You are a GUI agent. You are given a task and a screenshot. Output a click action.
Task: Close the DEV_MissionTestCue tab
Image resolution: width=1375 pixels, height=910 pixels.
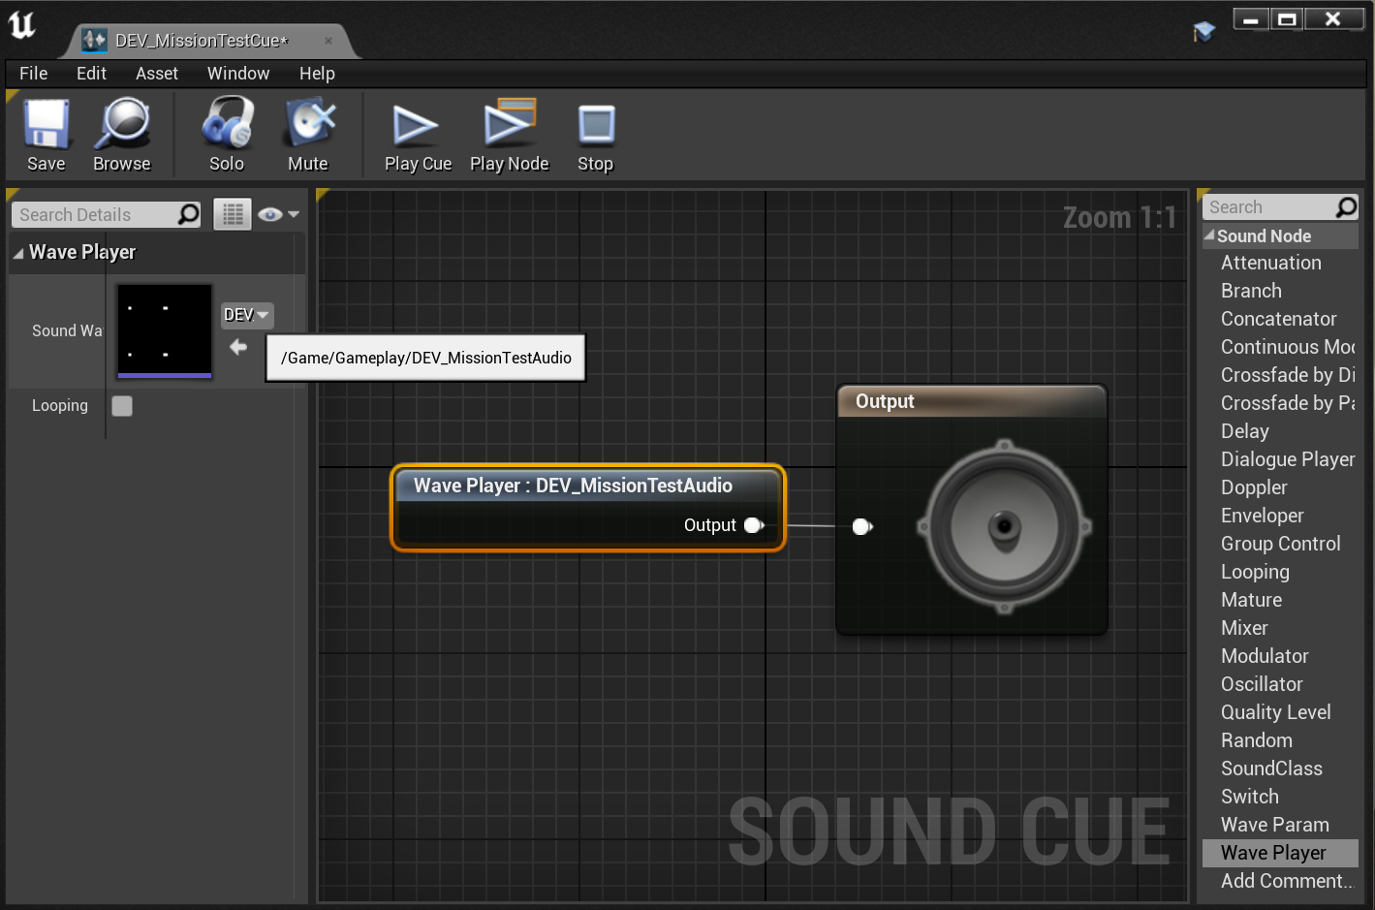point(328,41)
